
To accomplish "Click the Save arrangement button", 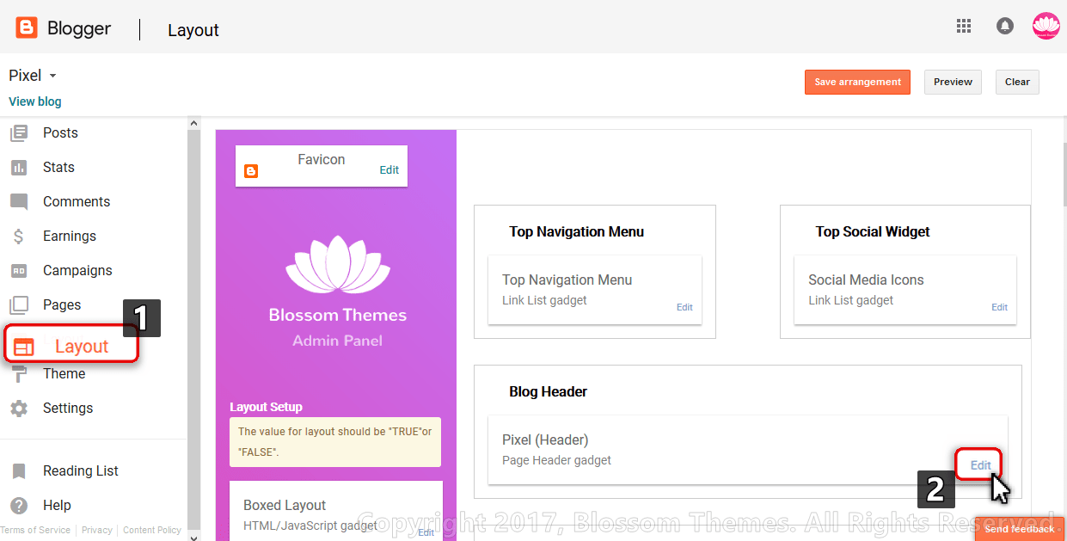I will point(857,82).
